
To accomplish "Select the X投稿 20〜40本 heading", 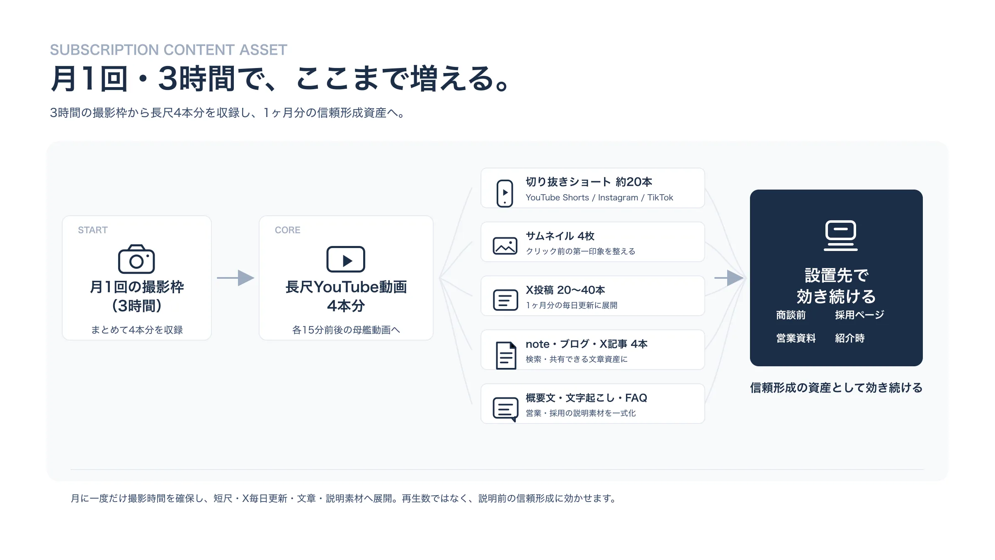I will (x=565, y=290).
